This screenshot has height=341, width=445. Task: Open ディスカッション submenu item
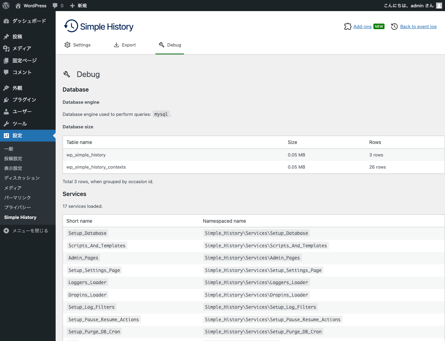tap(22, 178)
